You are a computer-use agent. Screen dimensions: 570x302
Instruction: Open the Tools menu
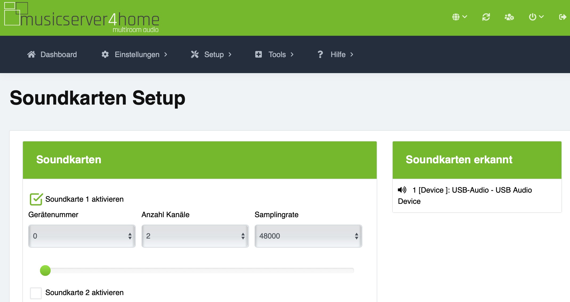coord(277,54)
